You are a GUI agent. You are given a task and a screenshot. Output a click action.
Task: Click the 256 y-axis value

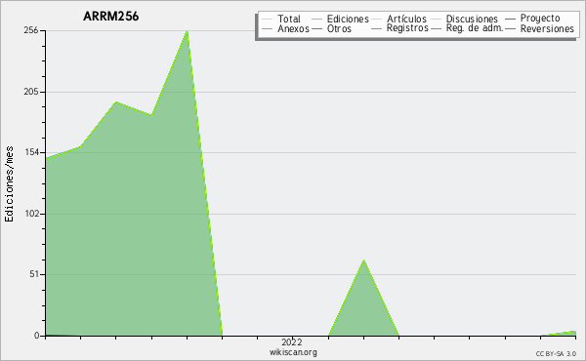31,30
